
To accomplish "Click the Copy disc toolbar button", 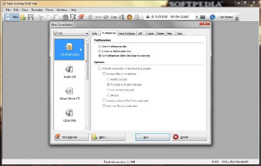I will pos(110,17).
